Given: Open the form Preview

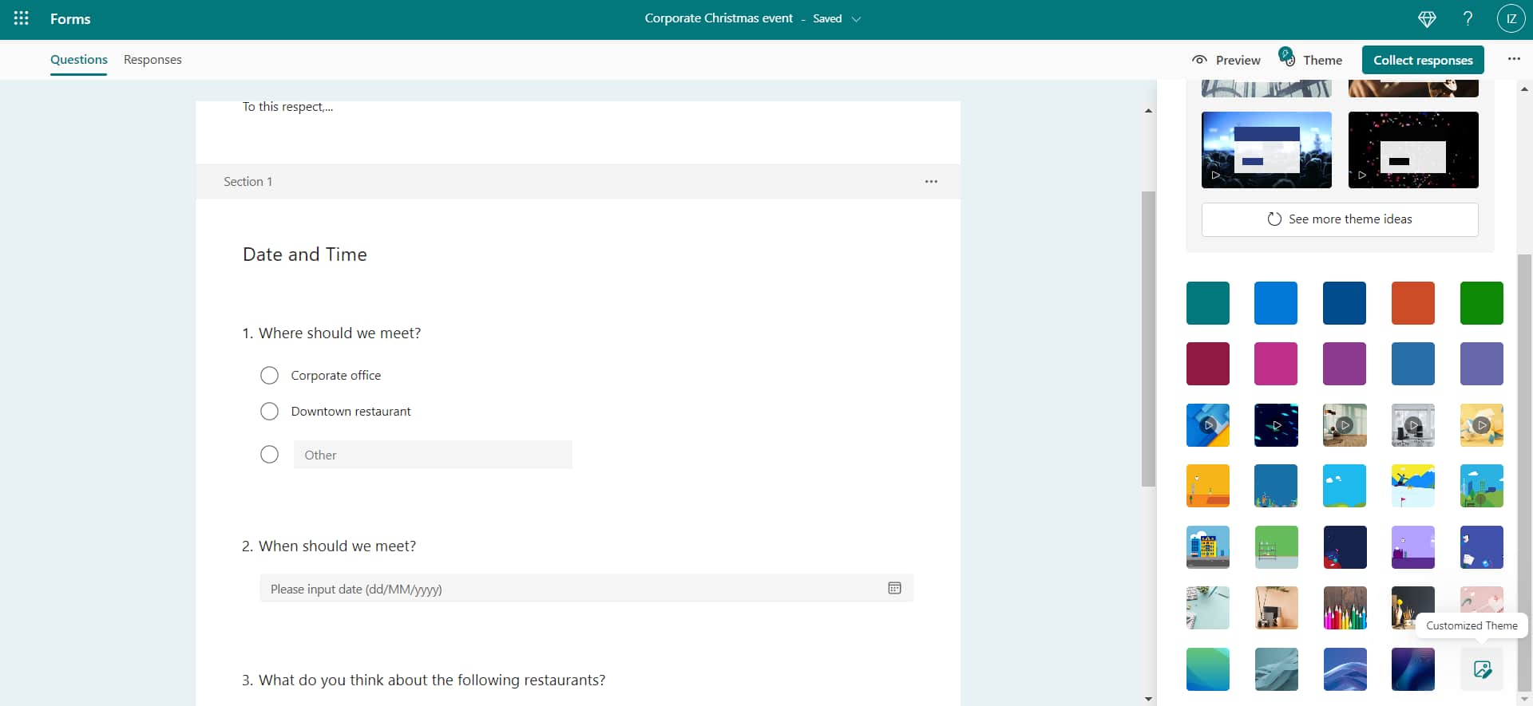Looking at the screenshot, I should point(1226,61).
